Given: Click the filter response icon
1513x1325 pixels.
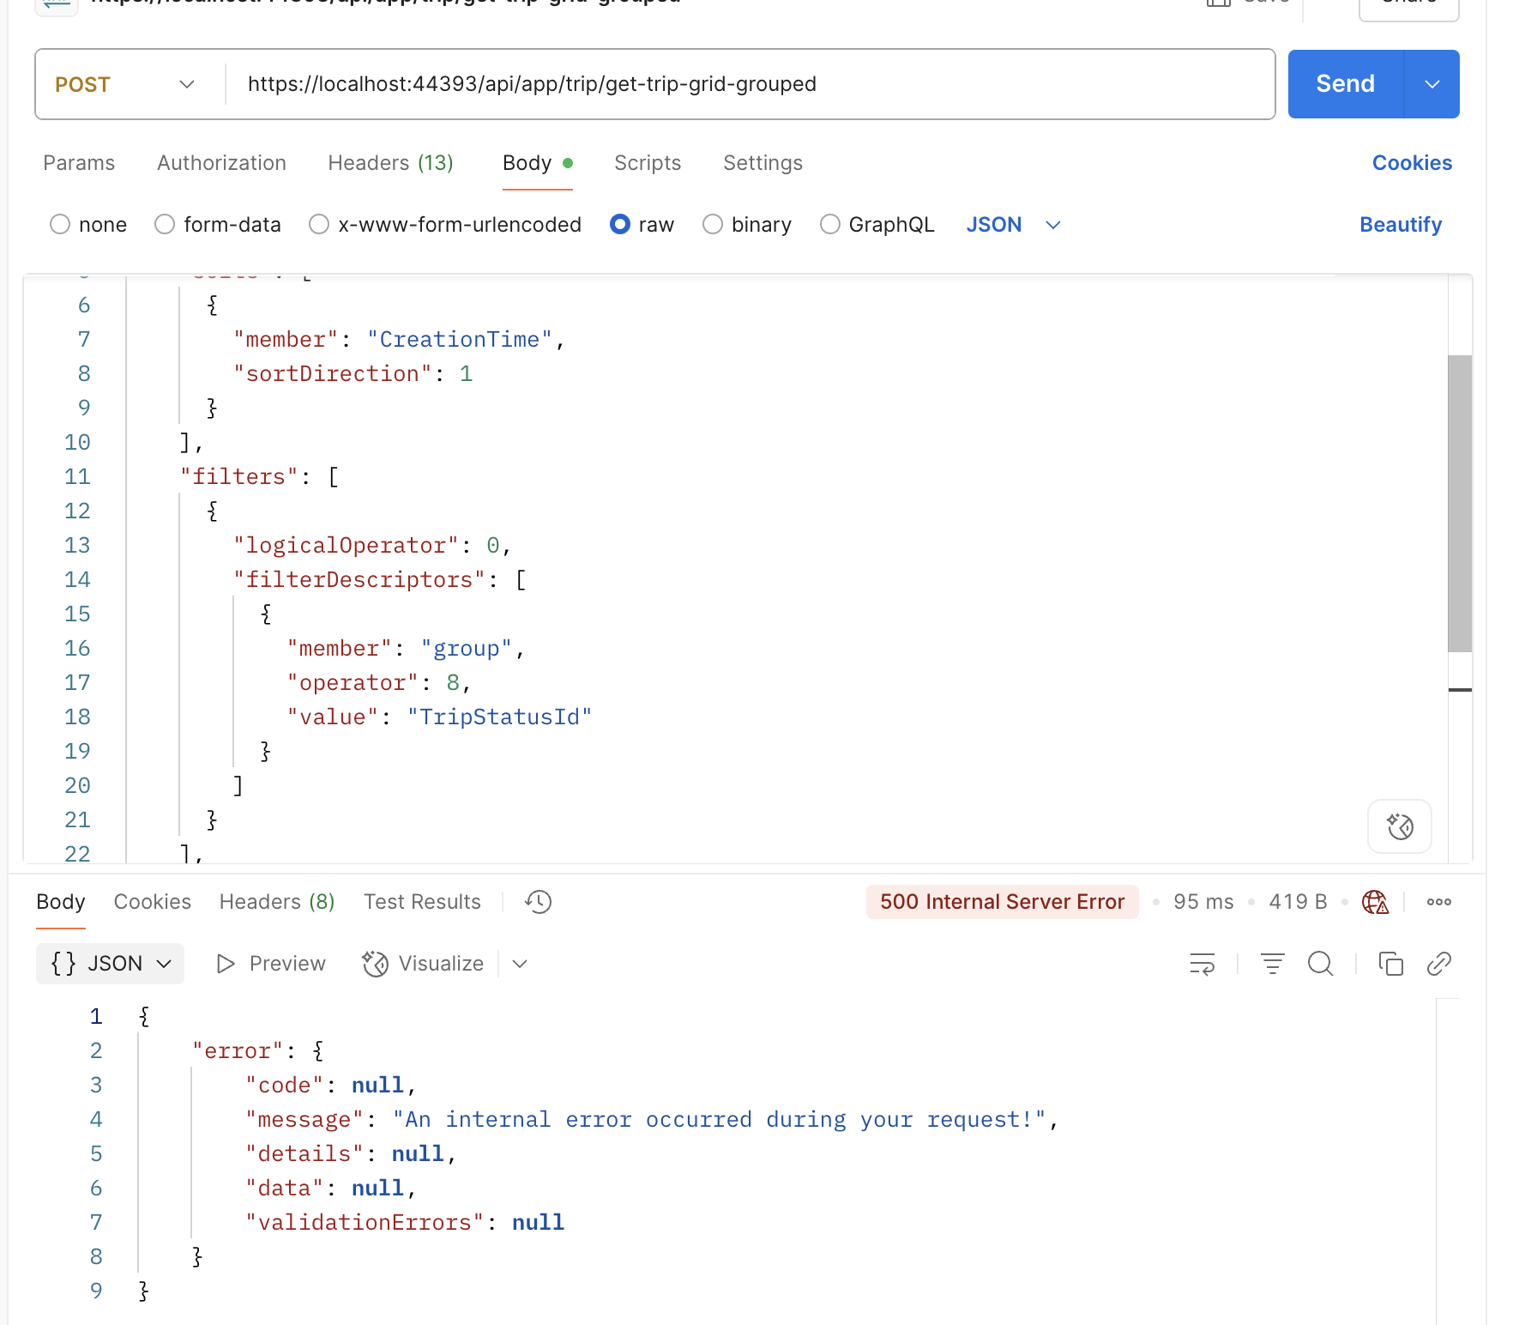Looking at the screenshot, I should coord(1272,964).
